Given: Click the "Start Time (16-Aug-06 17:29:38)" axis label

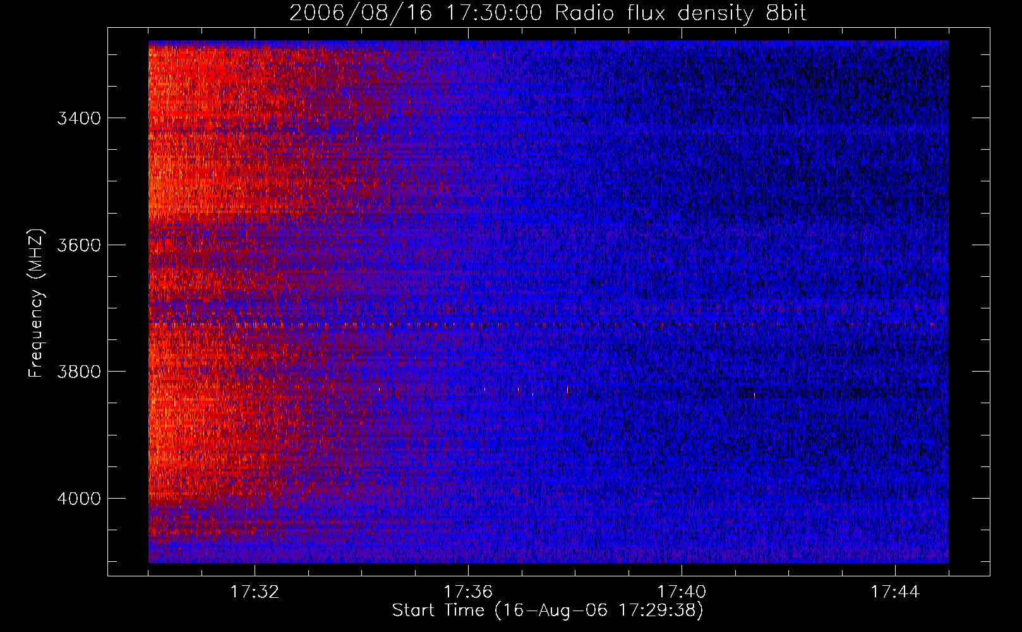Looking at the screenshot, I should 548,611.
